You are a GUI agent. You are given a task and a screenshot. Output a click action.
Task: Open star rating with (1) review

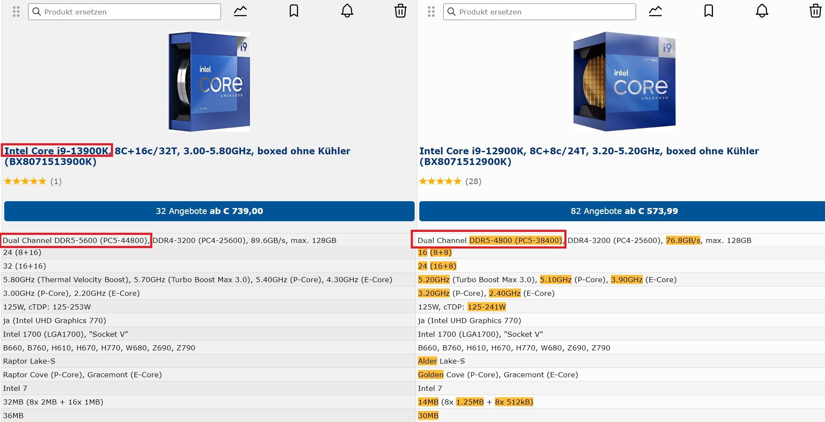coord(33,182)
